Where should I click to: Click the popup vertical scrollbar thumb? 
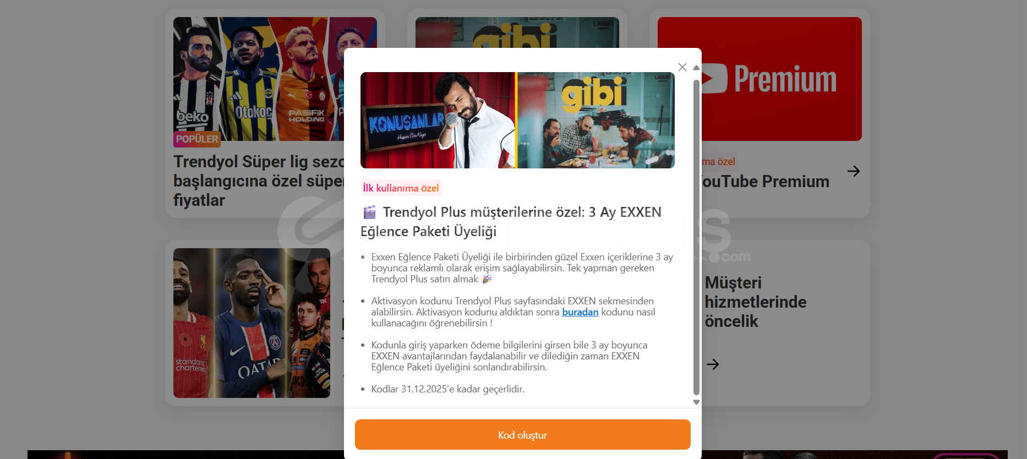coord(696,238)
